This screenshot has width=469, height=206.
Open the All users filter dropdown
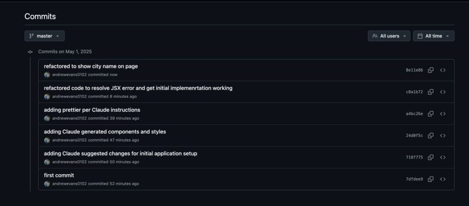pos(389,36)
